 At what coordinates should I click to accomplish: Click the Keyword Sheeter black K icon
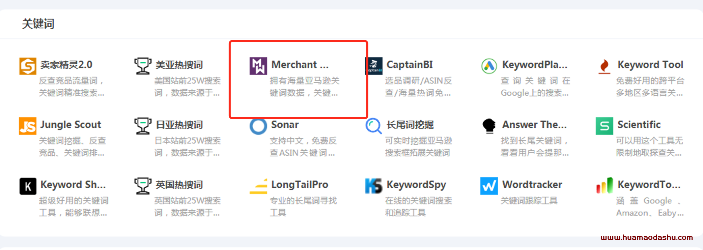[x=28, y=186]
